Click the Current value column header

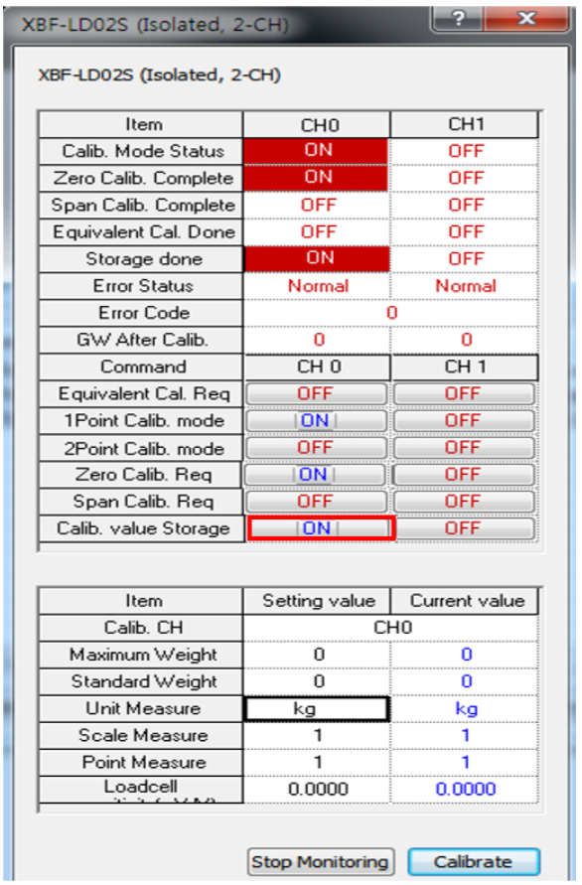coord(465,601)
